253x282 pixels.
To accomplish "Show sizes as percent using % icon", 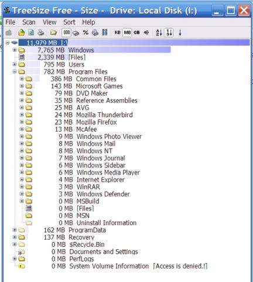I will pyautogui.click(x=86, y=32).
